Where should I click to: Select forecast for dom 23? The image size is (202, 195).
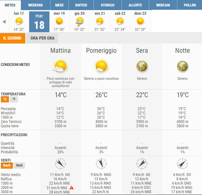click(x=140, y=22)
